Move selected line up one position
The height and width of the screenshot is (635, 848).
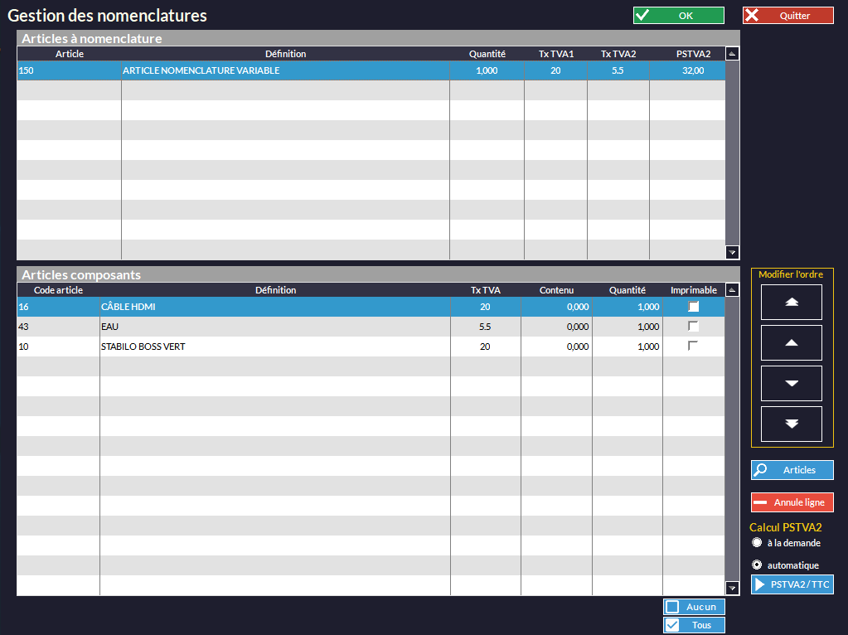pos(791,342)
